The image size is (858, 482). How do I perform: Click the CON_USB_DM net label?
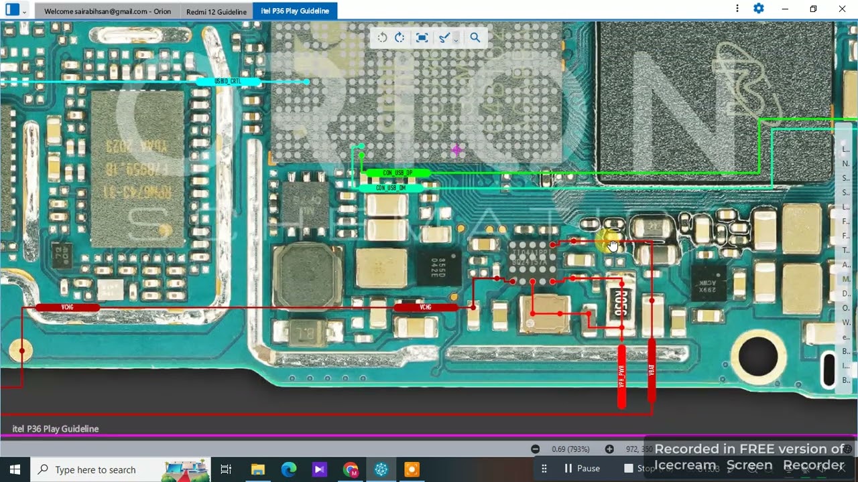[393, 189]
